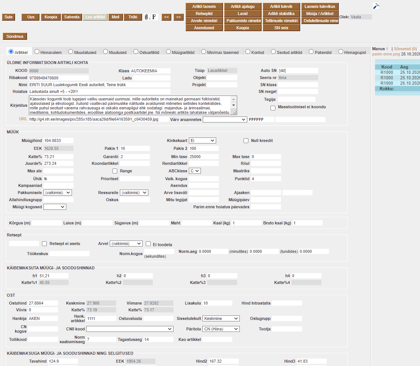
Task: Click the Uus button
Action: pos(31,17)
